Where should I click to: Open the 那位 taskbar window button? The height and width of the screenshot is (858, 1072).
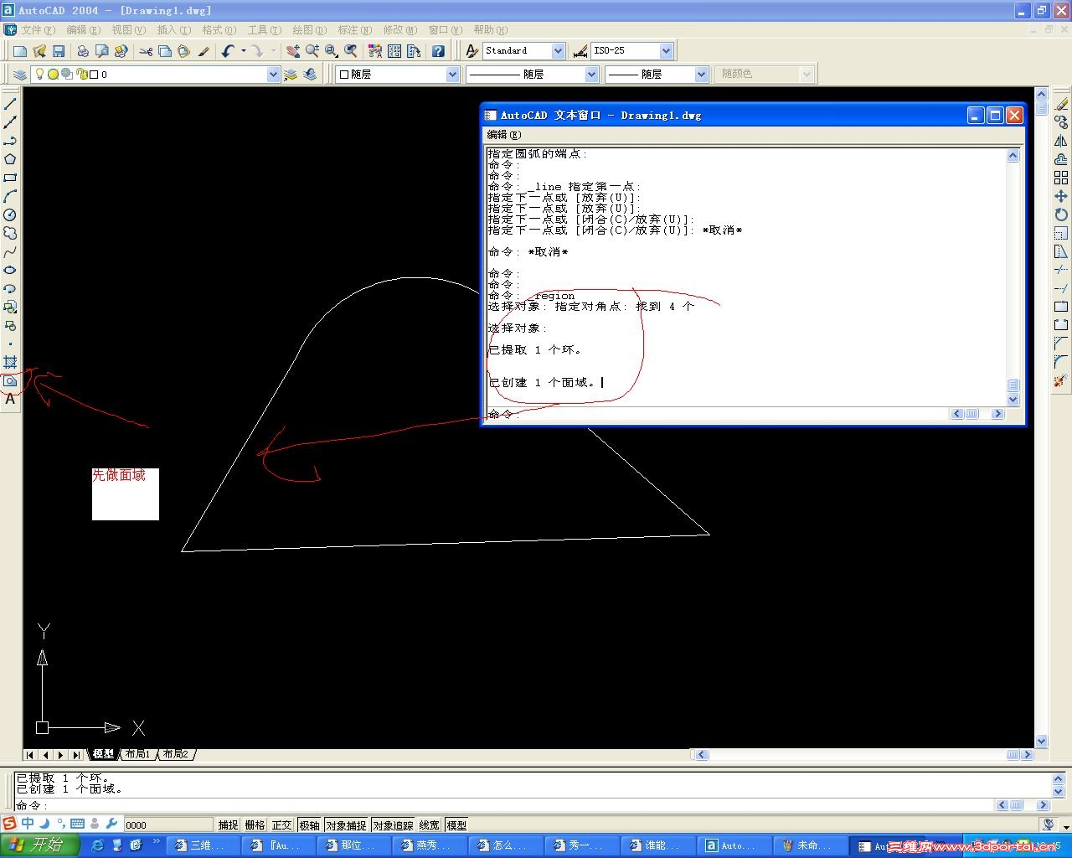coord(353,845)
